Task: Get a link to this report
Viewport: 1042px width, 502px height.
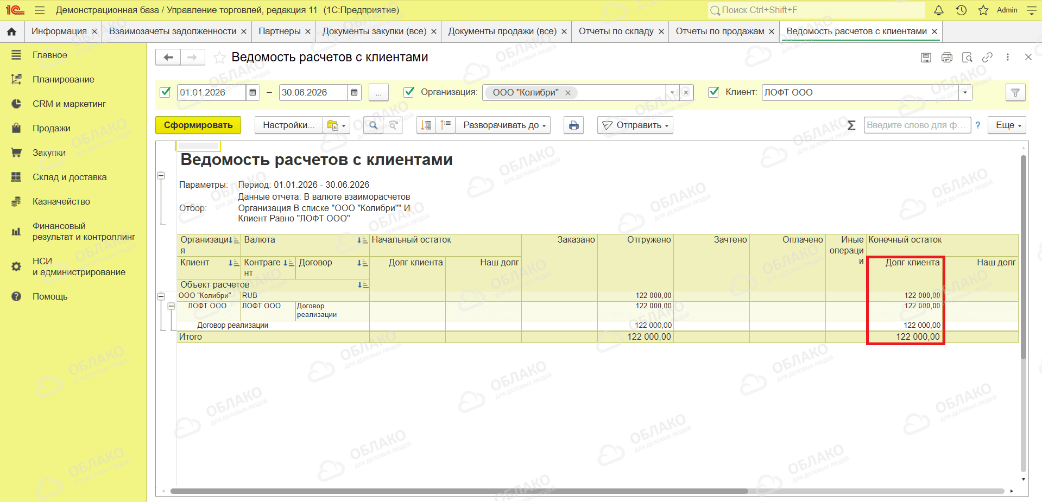Action: point(988,58)
